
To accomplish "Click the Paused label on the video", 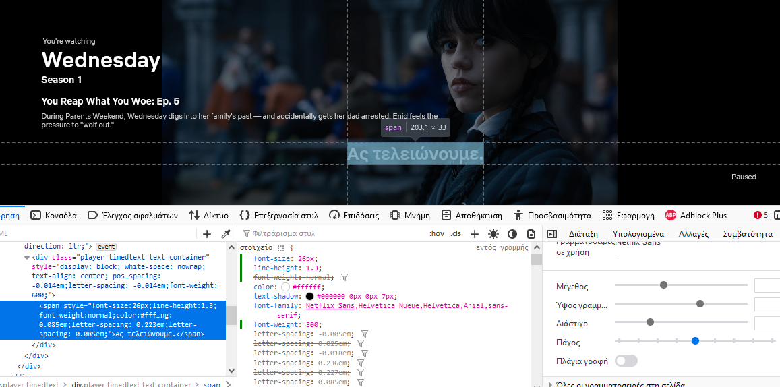I will pos(744,177).
